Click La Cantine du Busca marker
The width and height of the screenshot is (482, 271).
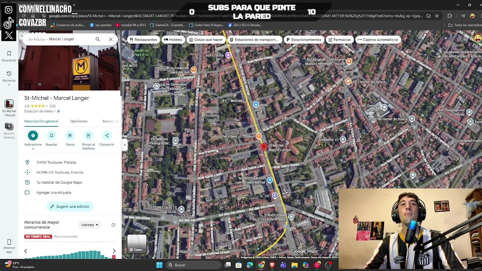[348, 81]
